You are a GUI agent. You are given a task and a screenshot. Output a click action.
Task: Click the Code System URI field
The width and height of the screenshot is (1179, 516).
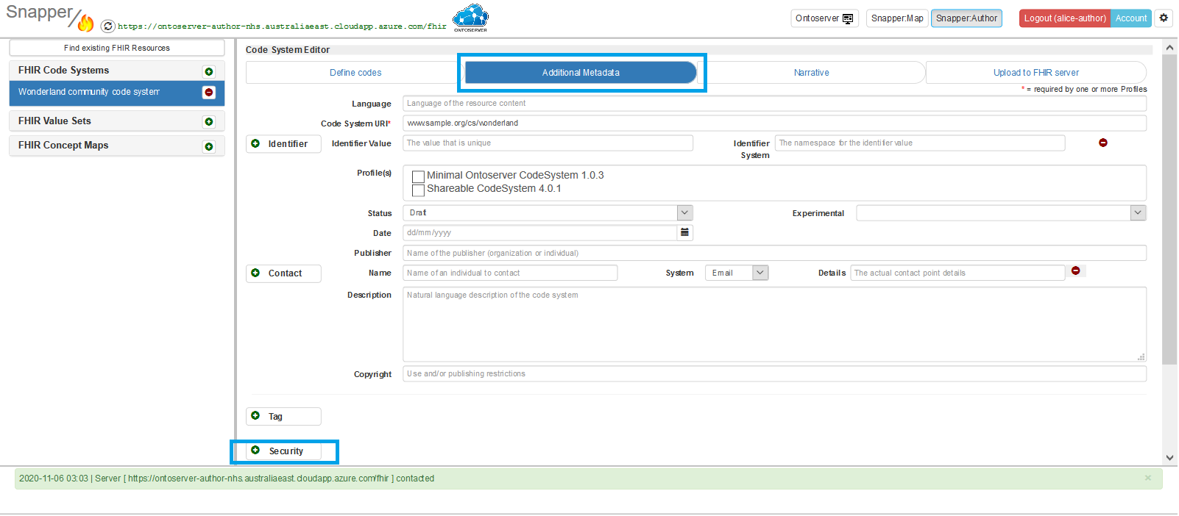[774, 123]
